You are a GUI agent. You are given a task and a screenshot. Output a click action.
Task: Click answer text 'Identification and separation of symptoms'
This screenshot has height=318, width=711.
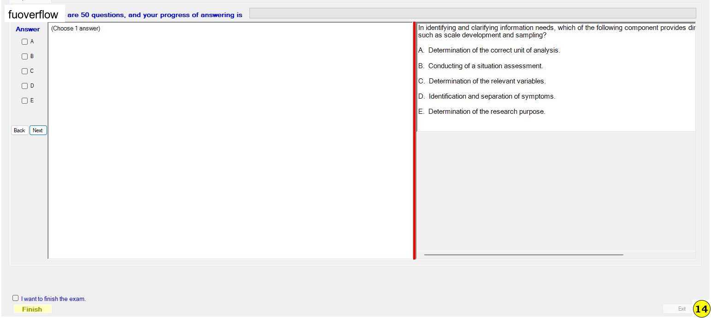(x=492, y=96)
